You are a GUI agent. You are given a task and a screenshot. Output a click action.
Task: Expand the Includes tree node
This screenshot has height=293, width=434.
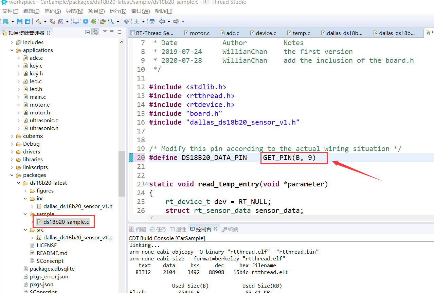pos(12,42)
